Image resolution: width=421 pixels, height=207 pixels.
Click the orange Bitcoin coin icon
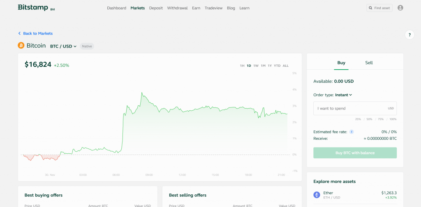pyautogui.click(x=21, y=45)
